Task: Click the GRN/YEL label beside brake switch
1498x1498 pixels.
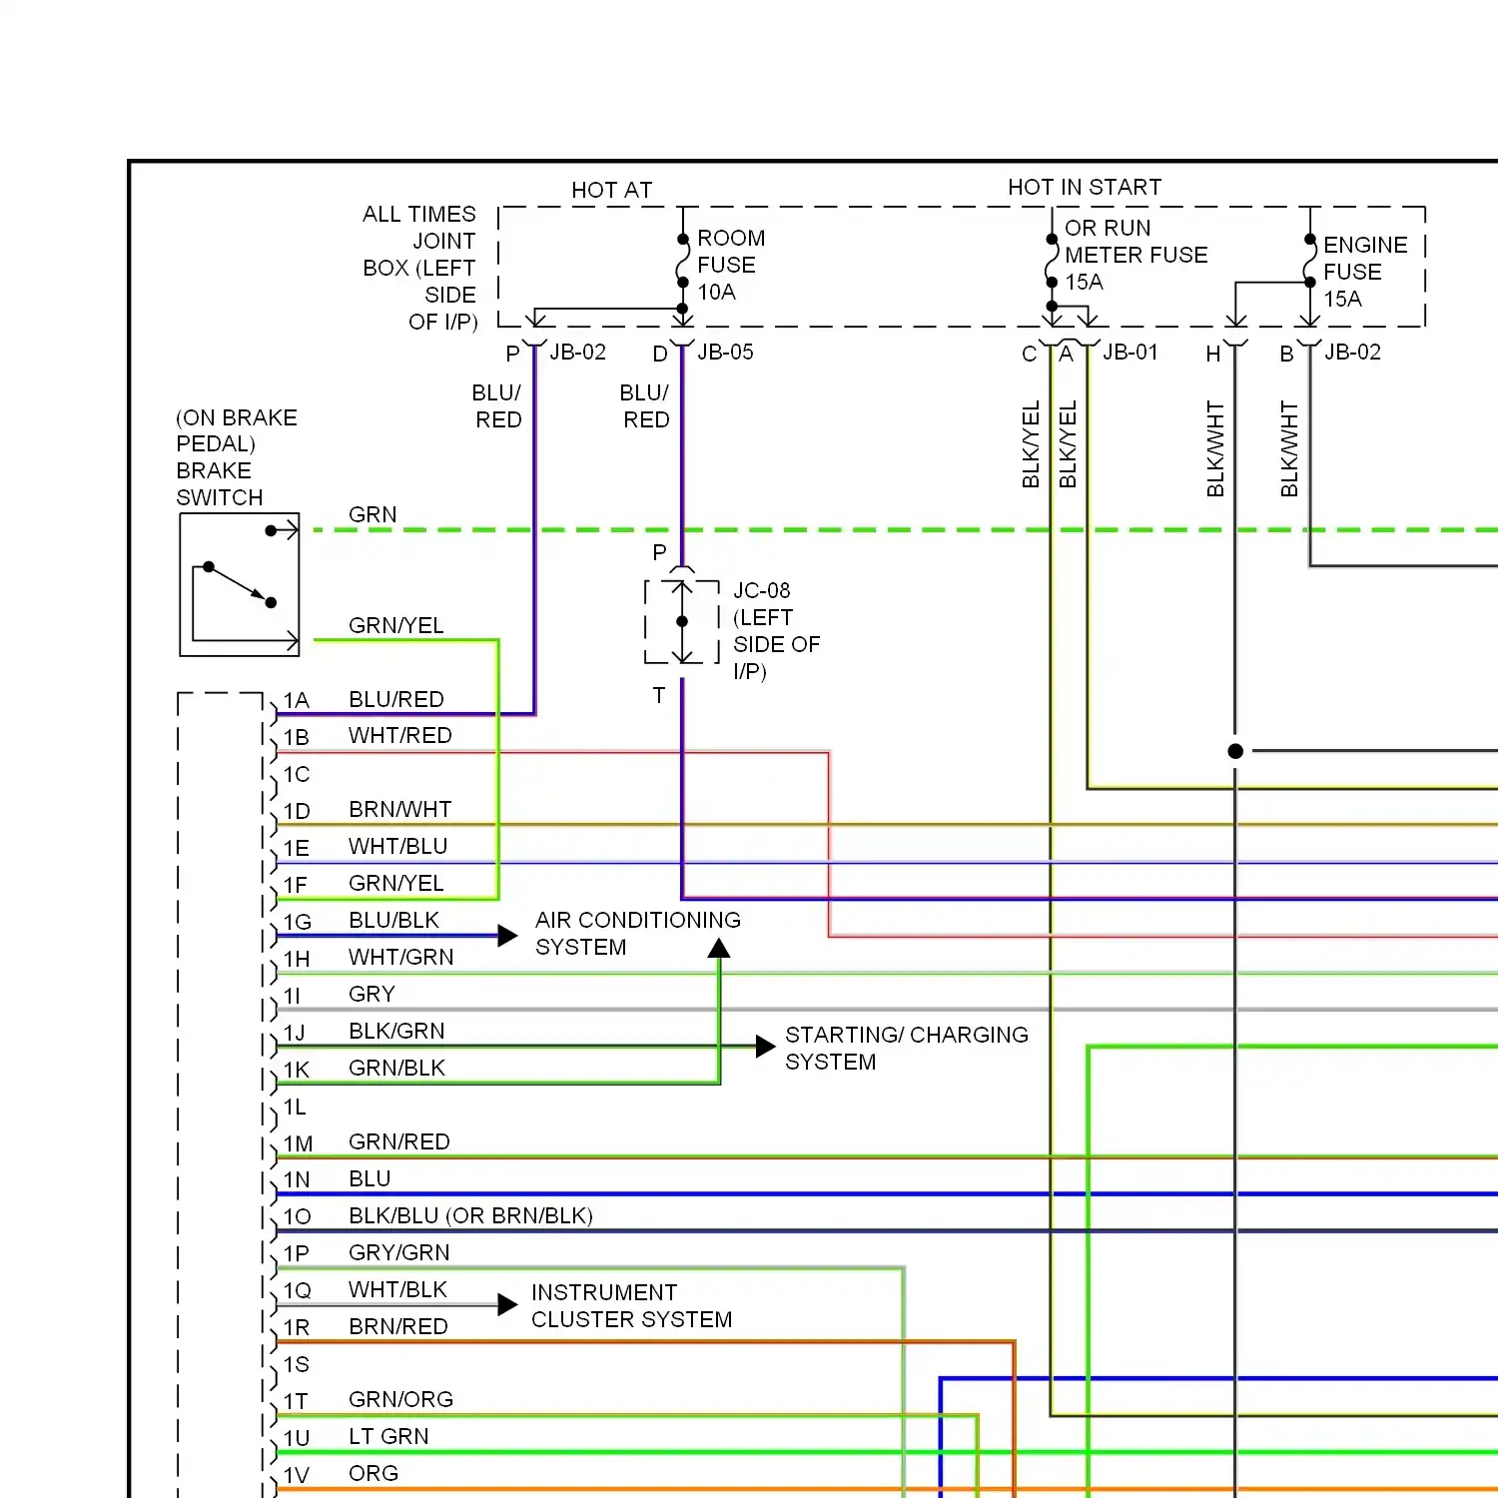Action: 395,625
